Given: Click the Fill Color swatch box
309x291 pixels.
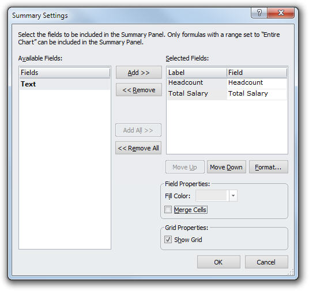Looking at the screenshot, I should coord(212,196).
